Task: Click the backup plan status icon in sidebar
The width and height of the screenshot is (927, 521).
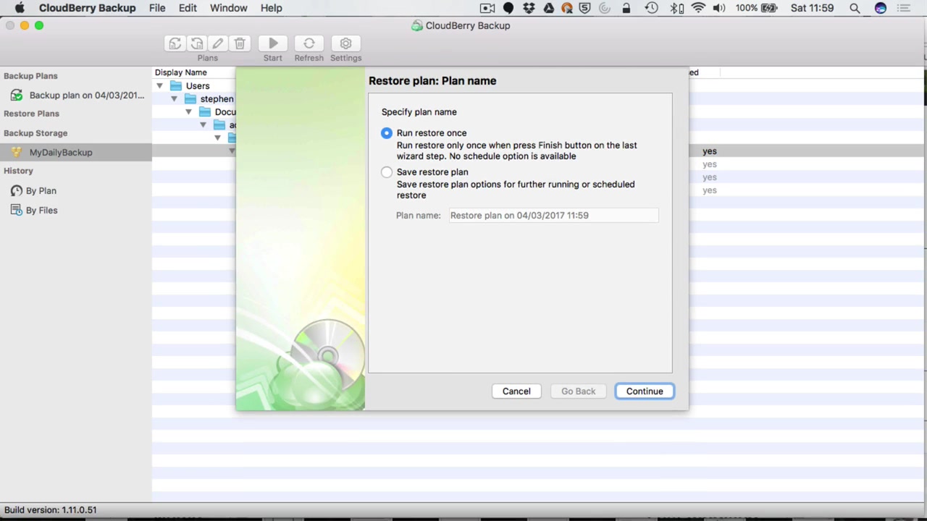Action: (x=16, y=96)
